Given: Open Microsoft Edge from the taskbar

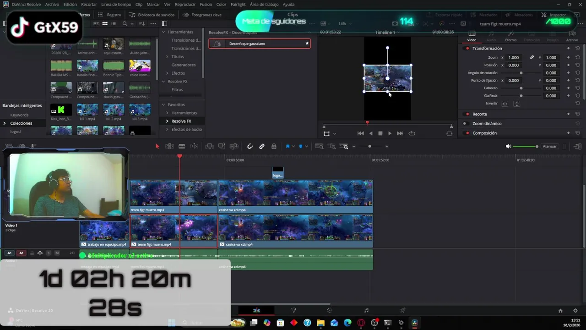Looking at the screenshot, I should pyautogui.click(x=347, y=323).
